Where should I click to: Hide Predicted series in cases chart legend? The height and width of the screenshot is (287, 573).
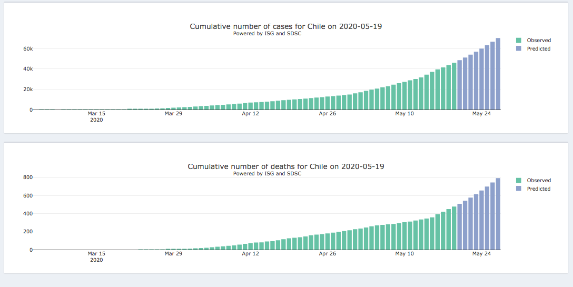538,48
